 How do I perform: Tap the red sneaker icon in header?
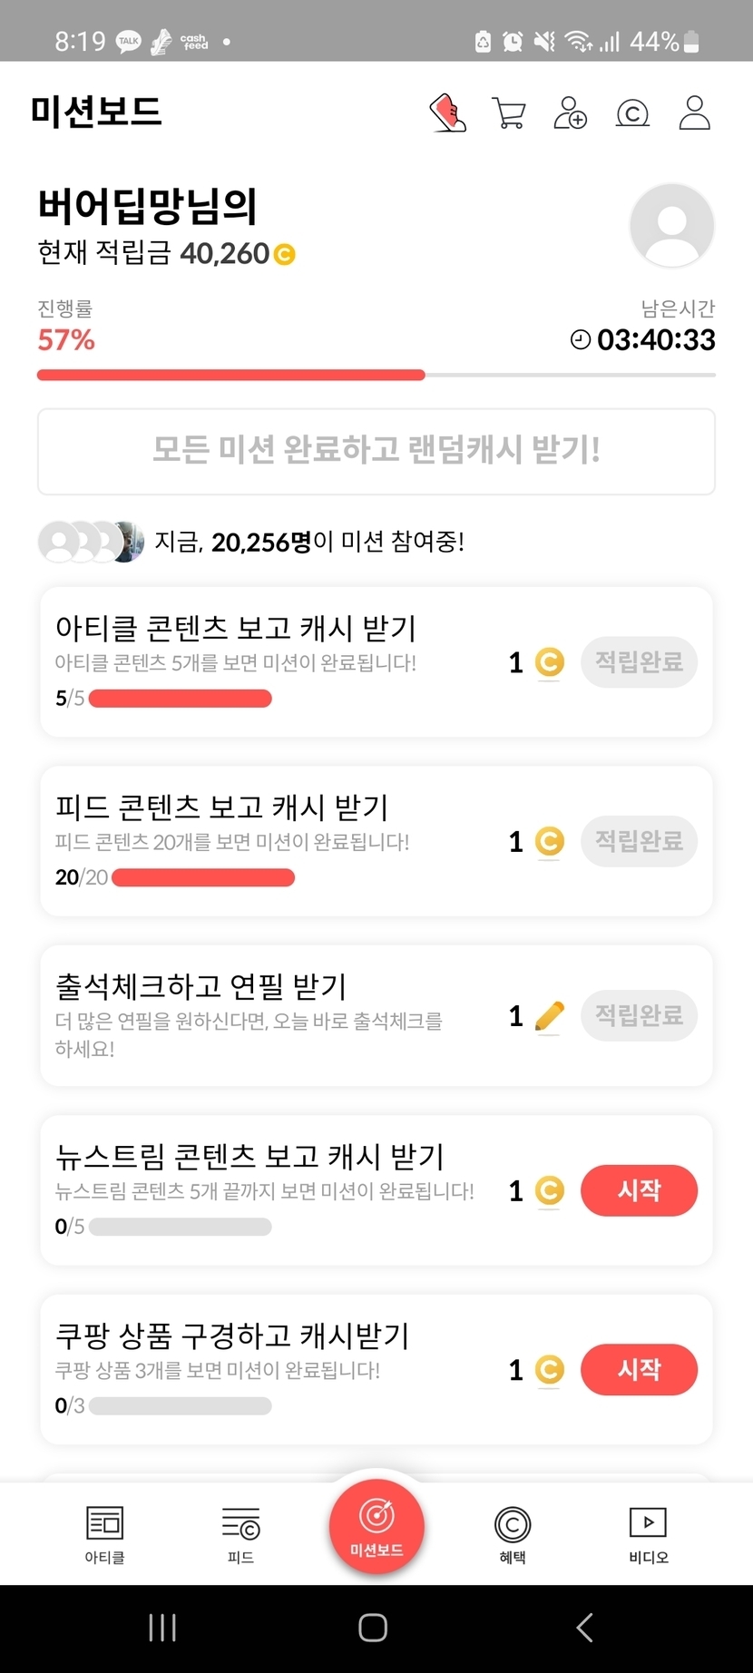click(x=447, y=113)
